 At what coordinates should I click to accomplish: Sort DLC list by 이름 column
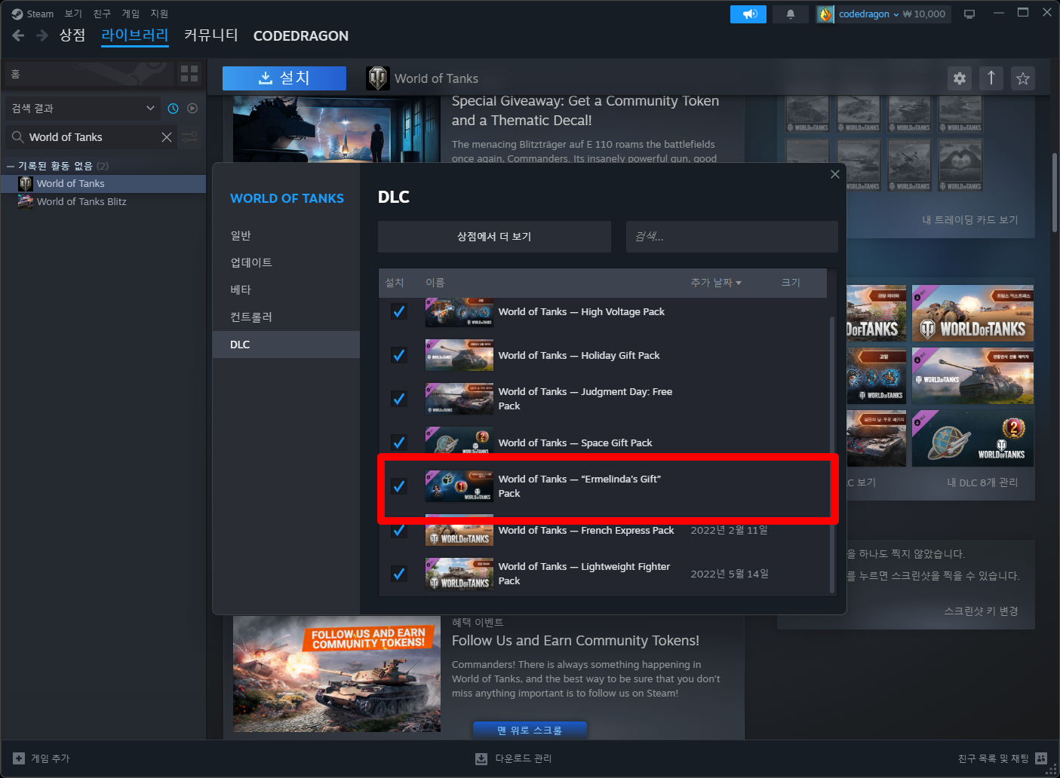(x=435, y=283)
